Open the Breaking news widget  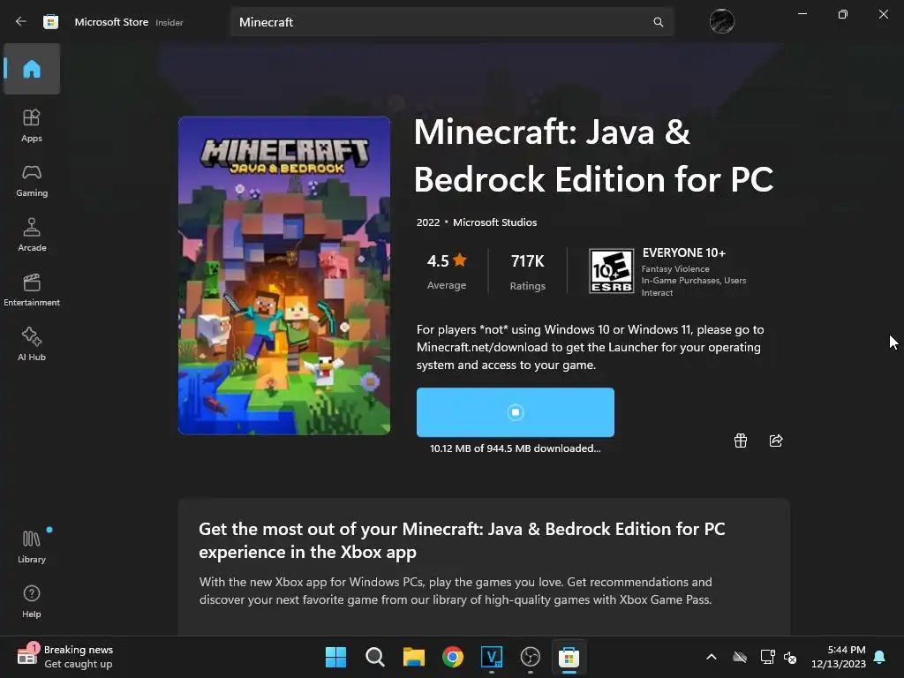(x=64, y=657)
